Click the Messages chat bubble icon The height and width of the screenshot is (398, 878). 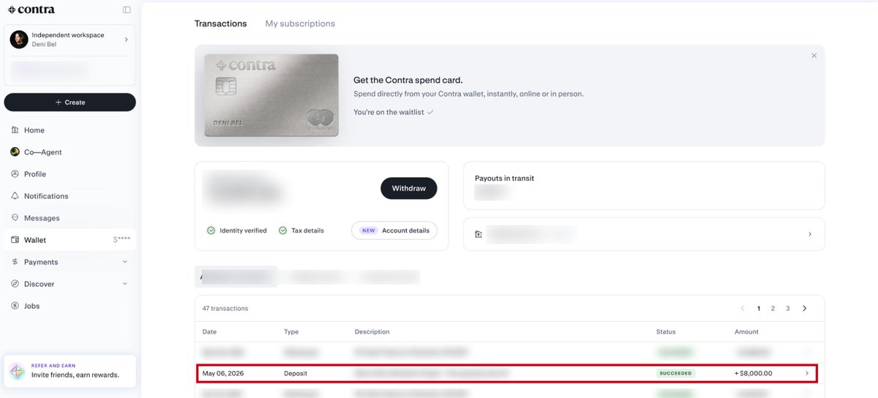15,218
